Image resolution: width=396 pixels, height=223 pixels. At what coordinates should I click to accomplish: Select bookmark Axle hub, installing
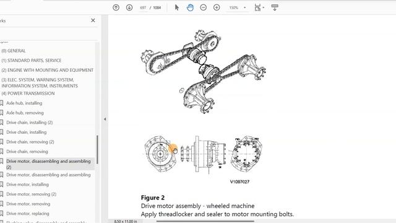(24, 103)
